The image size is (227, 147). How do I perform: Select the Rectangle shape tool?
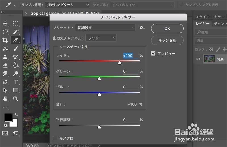click(x=16, y=90)
